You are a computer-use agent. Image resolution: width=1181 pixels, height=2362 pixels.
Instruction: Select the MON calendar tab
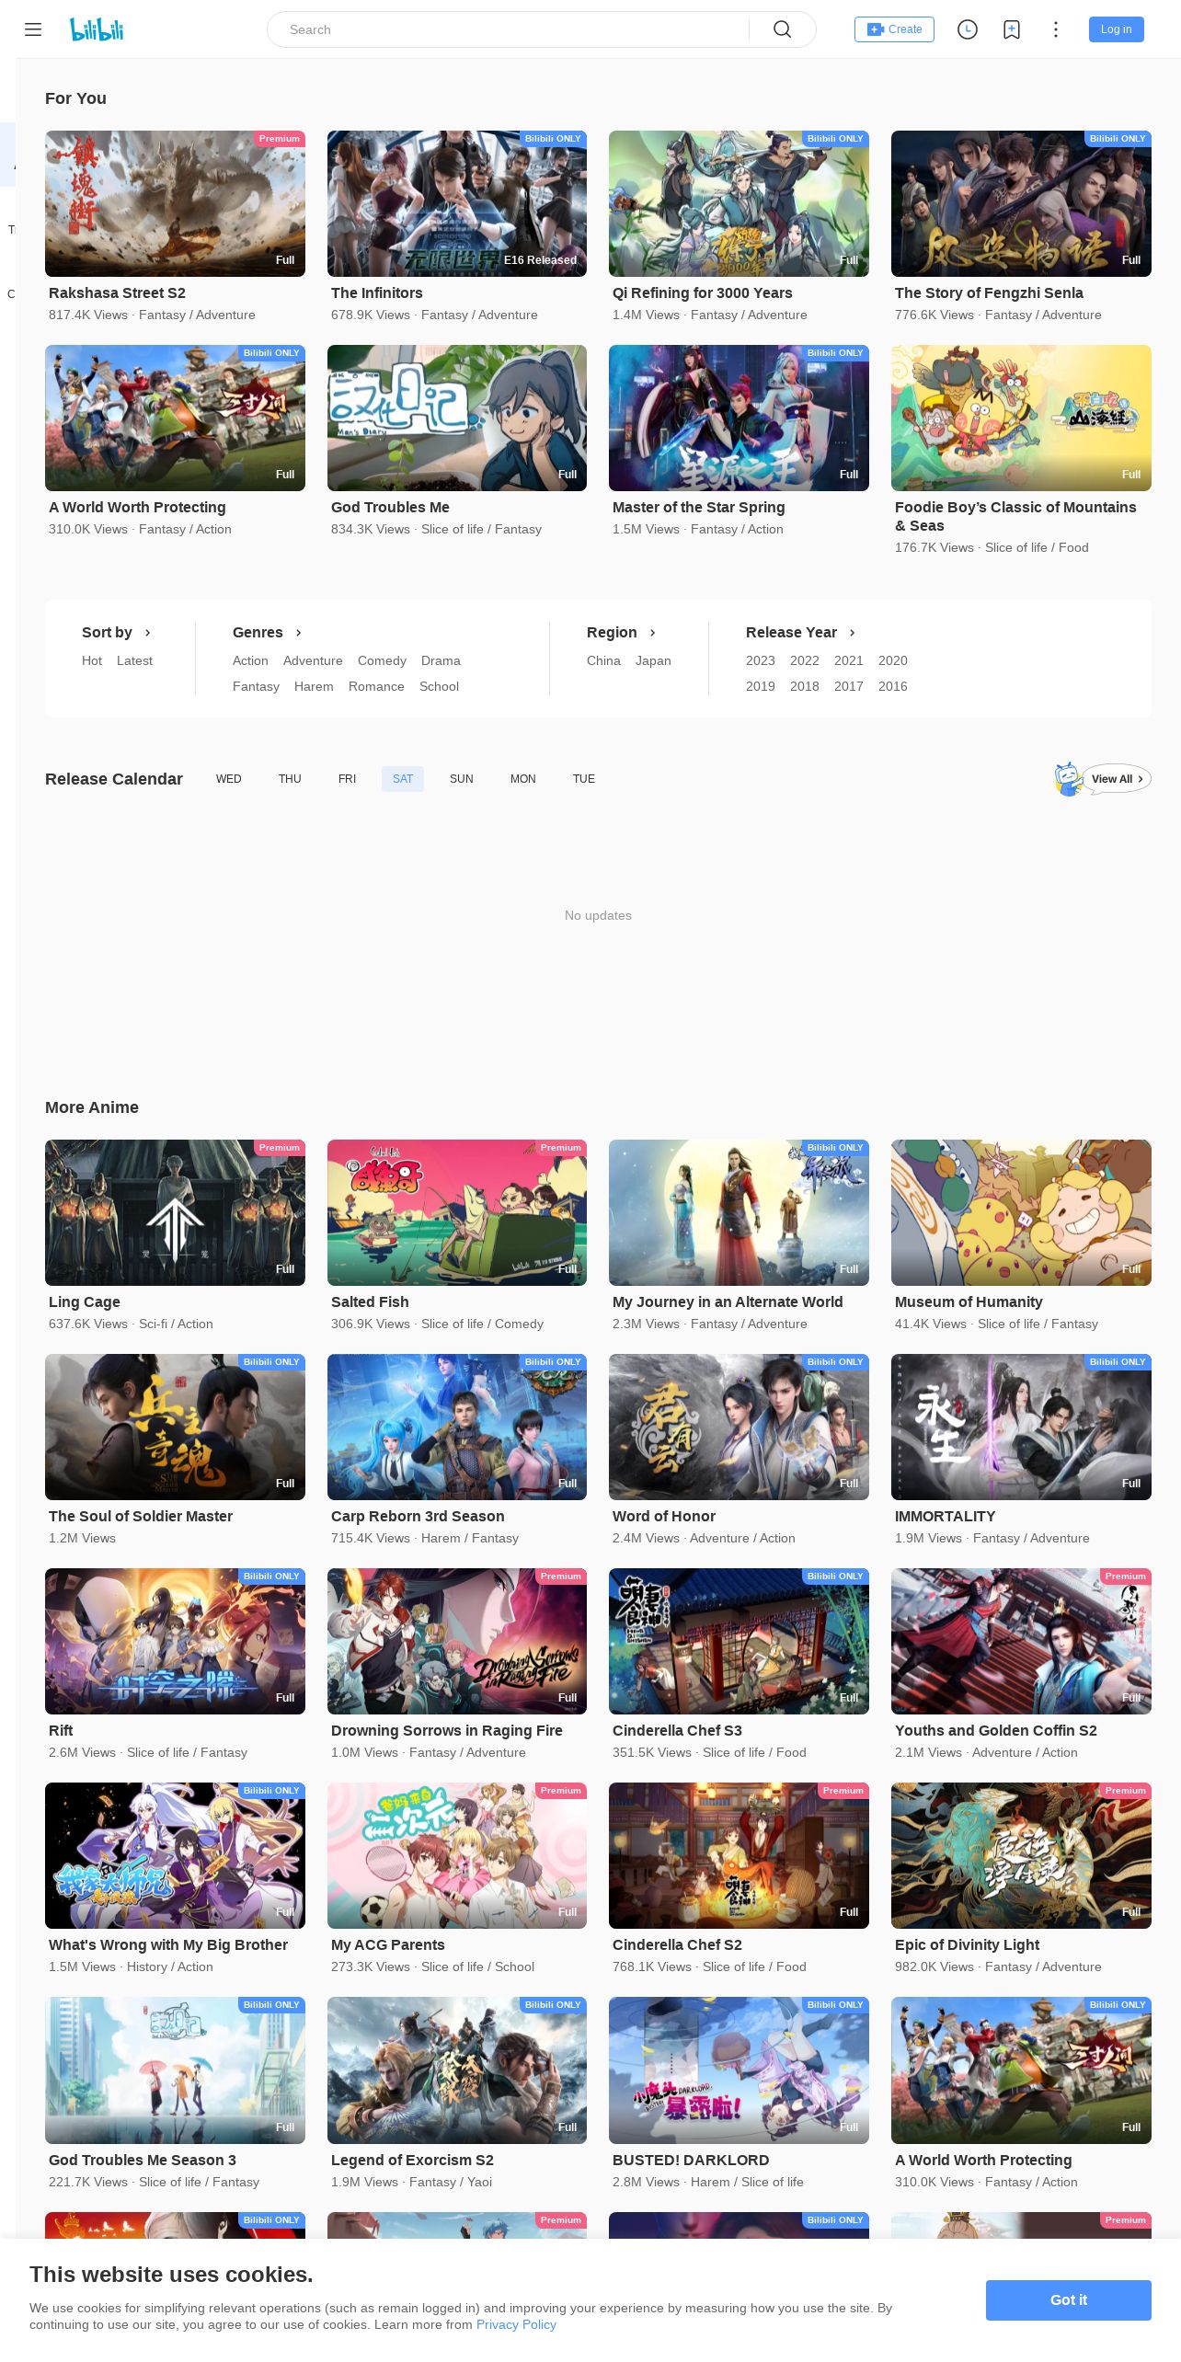[523, 779]
